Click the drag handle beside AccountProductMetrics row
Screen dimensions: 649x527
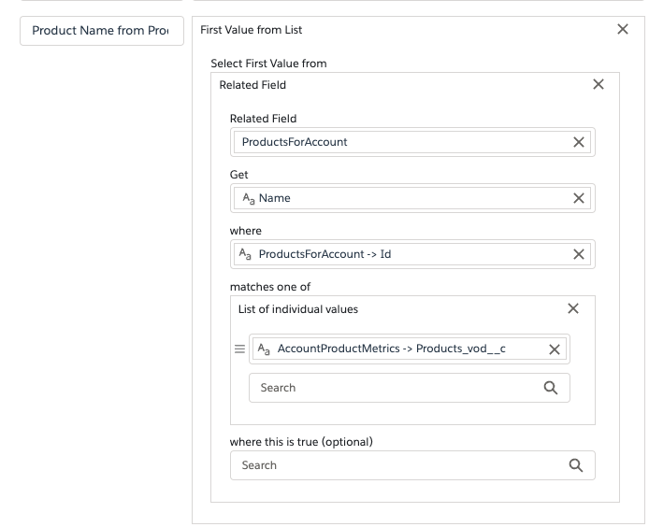pyautogui.click(x=239, y=349)
